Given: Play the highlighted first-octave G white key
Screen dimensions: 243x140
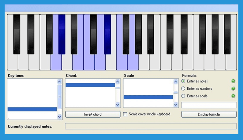Looking at the screenshot, I should [56, 62].
